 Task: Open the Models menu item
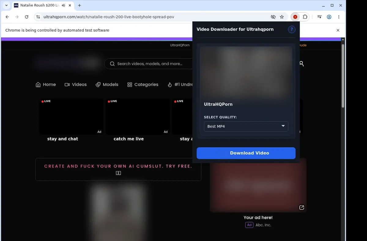[107, 85]
